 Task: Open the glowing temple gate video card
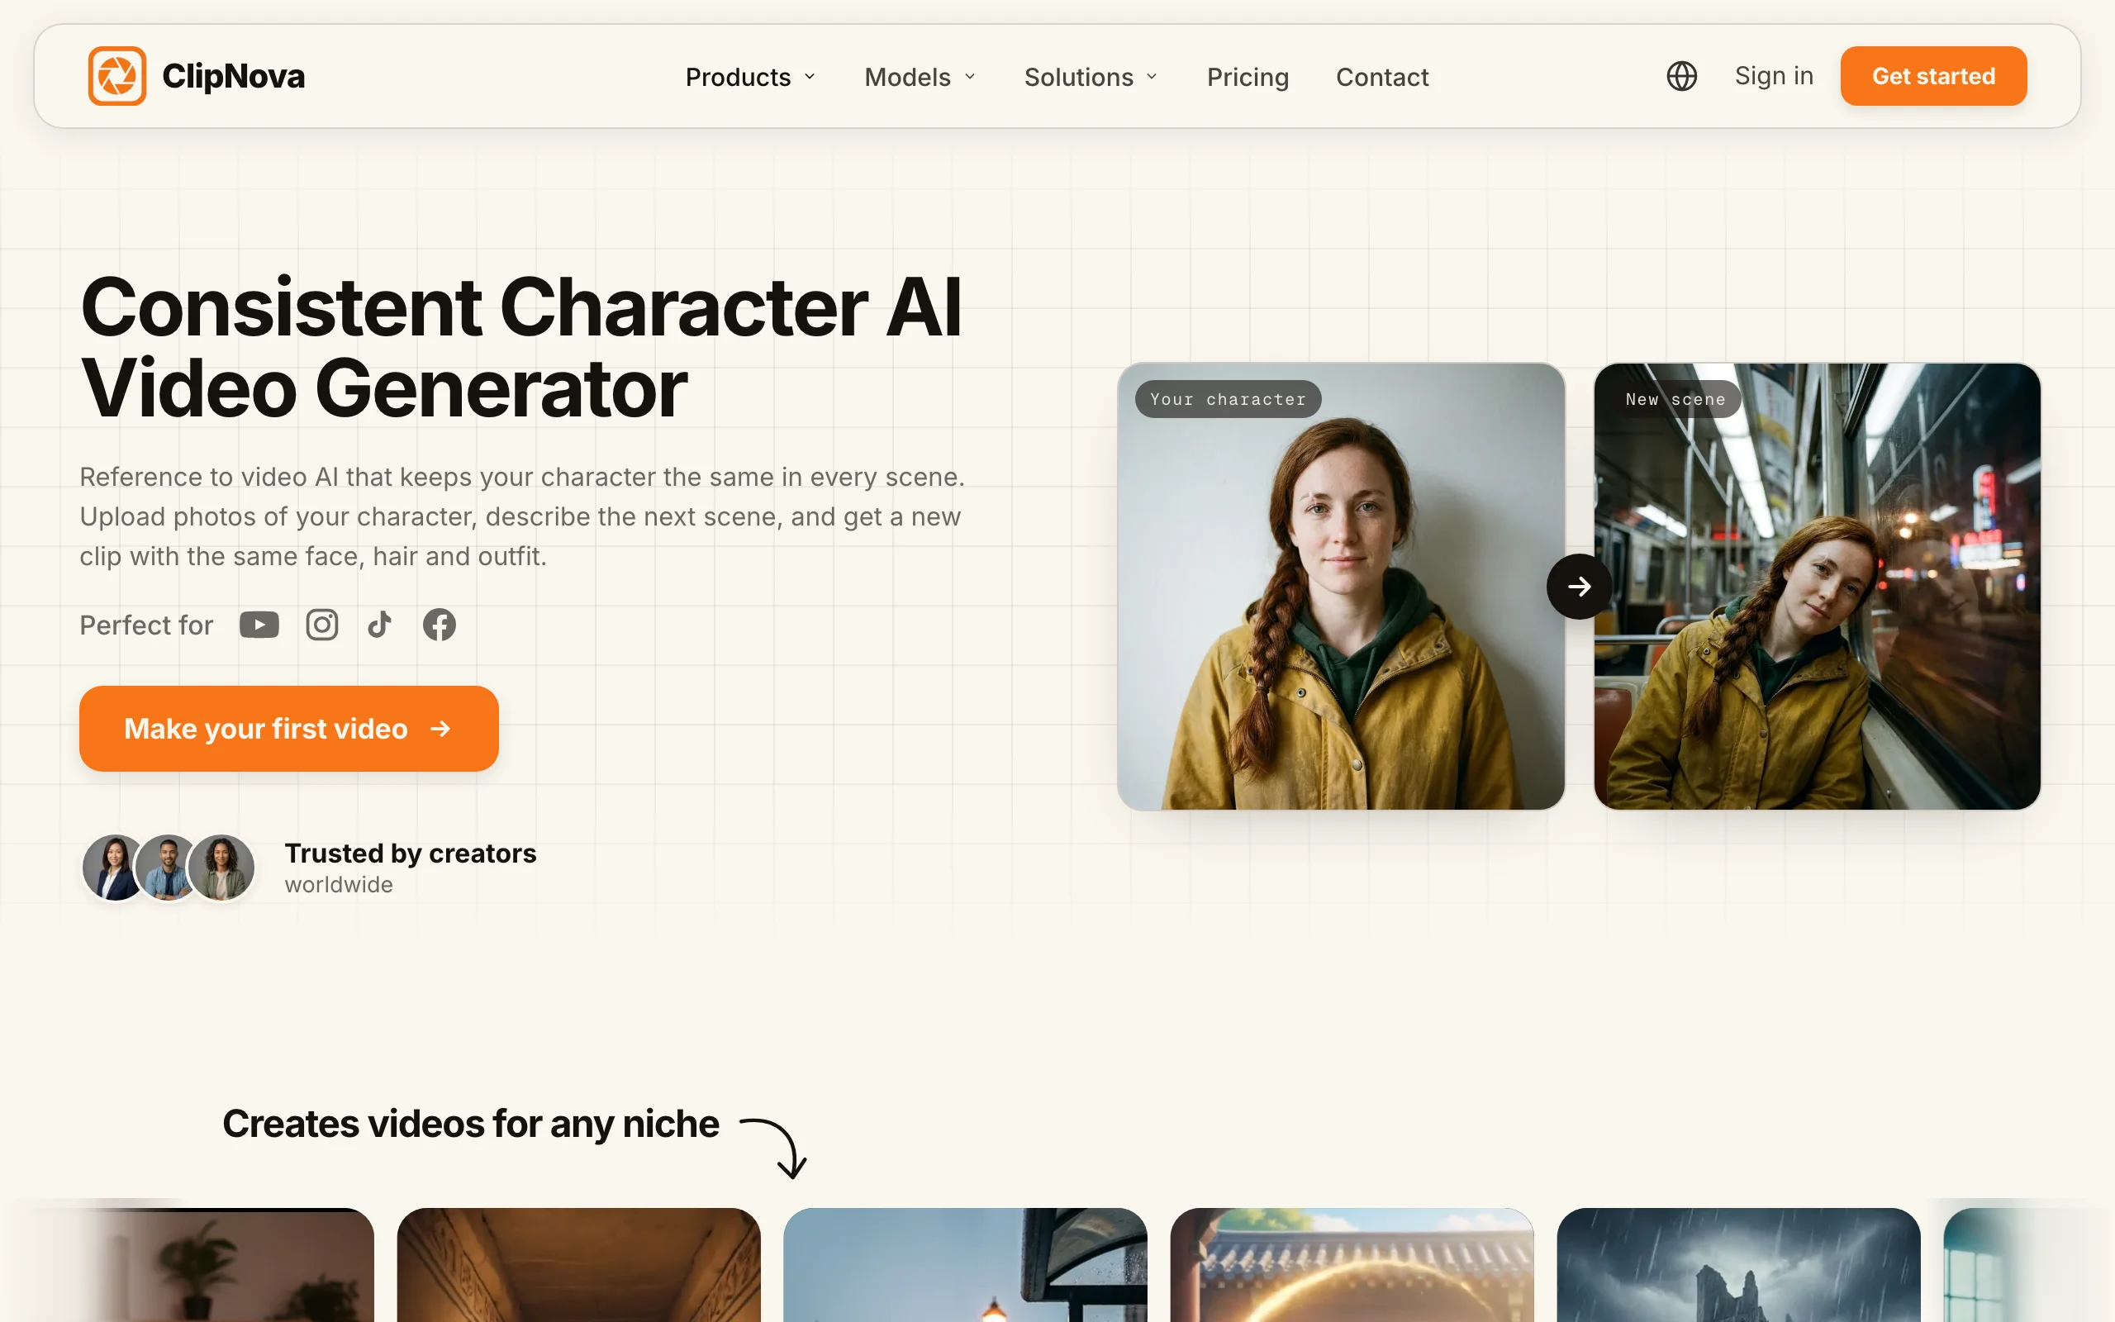coord(1352,1265)
